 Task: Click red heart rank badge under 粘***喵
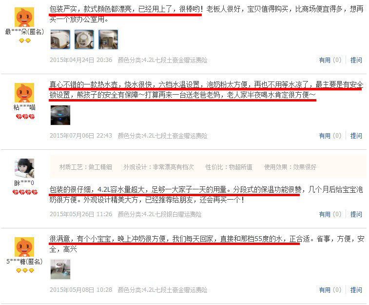click(25, 117)
